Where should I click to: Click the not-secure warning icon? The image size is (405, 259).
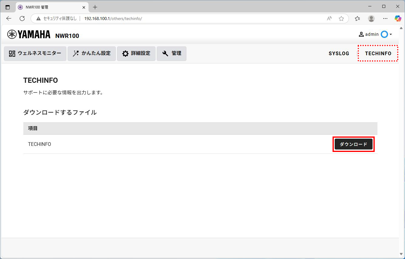[x=38, y=18]
